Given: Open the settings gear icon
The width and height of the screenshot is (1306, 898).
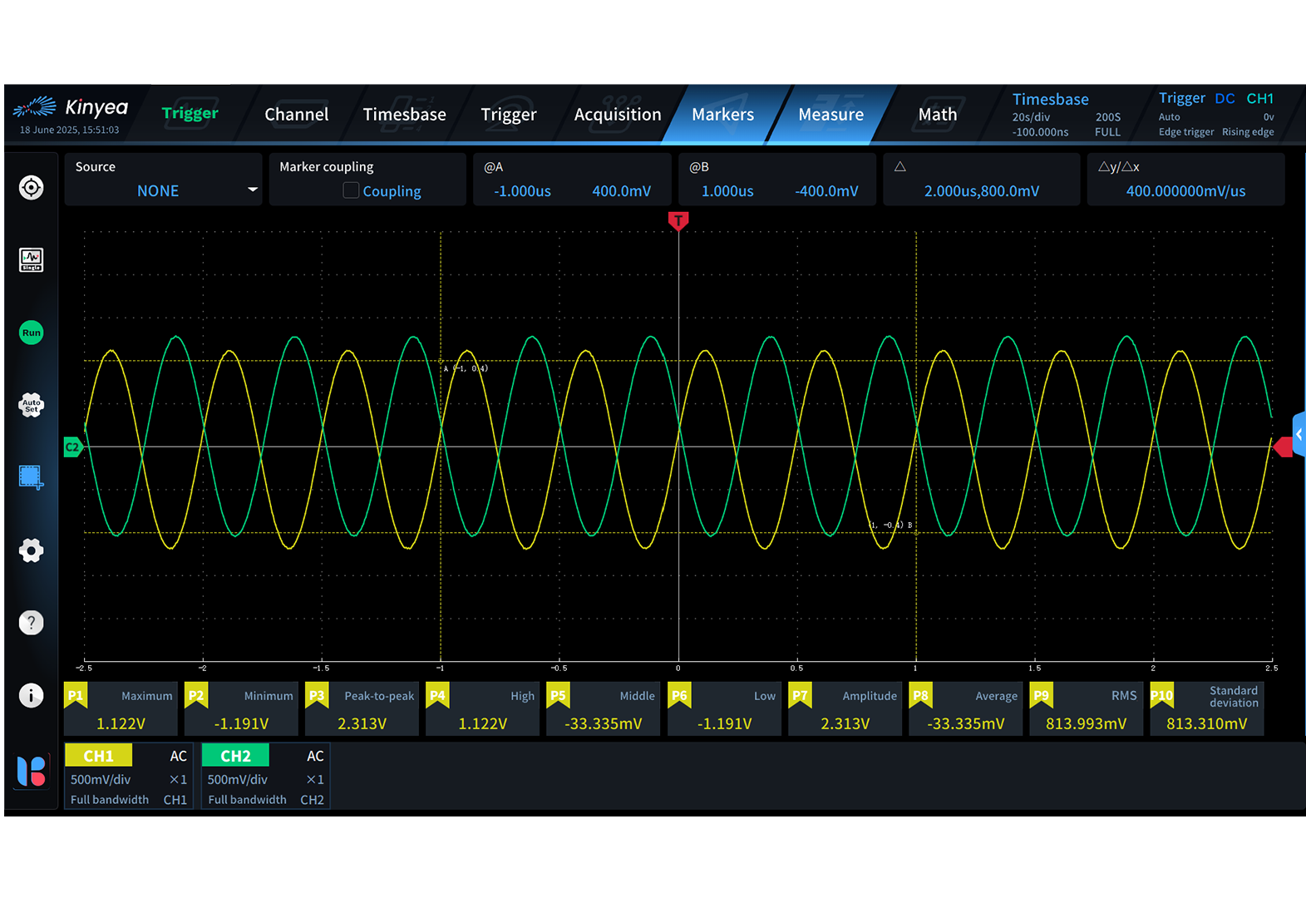Looking at the screenshot, I should pyautogui.click(x=31, y=550).
